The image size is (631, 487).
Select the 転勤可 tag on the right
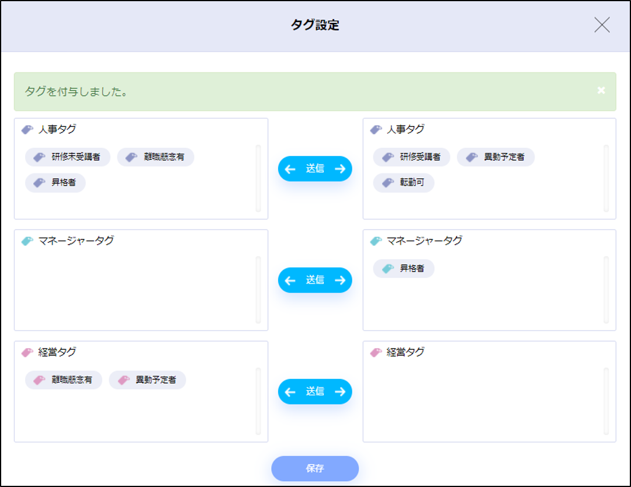(x=404, y=183)
